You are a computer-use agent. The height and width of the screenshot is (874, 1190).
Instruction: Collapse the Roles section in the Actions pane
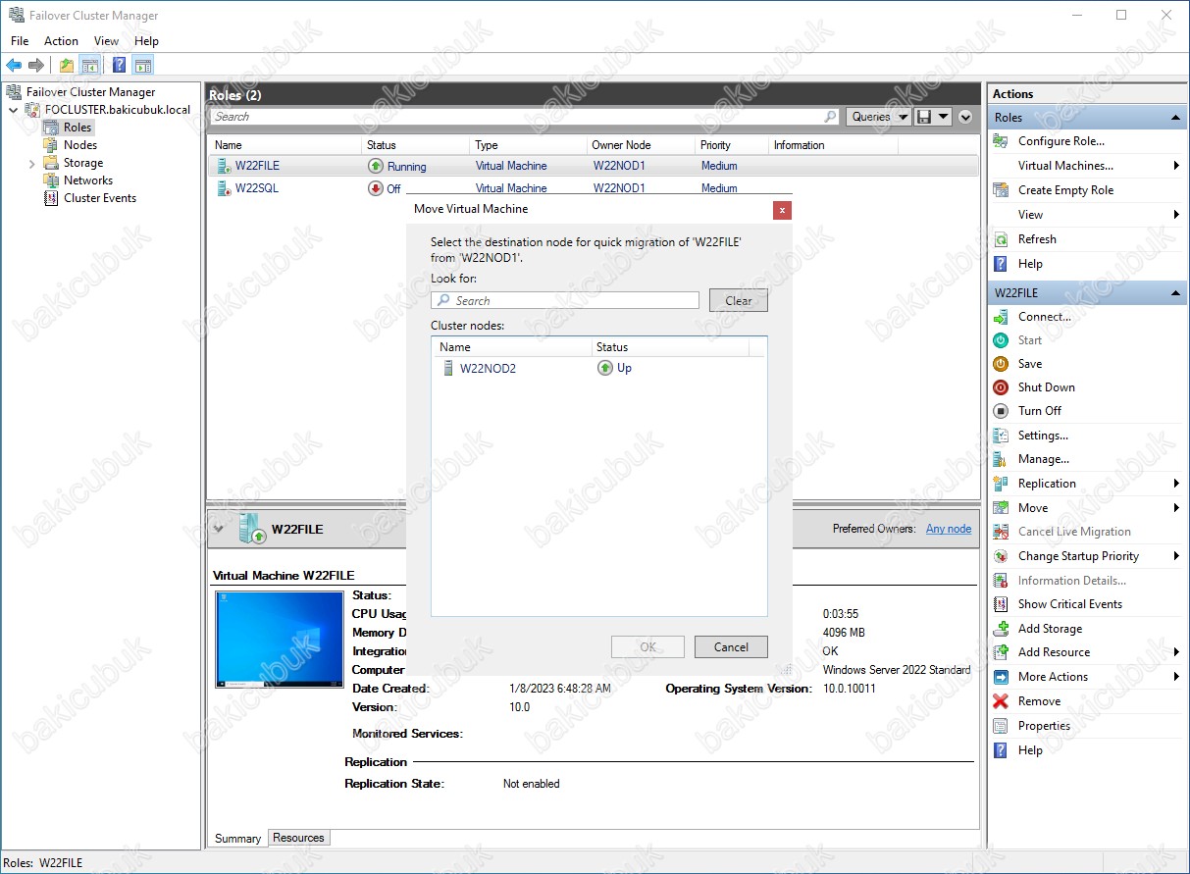click(1175, 118)
